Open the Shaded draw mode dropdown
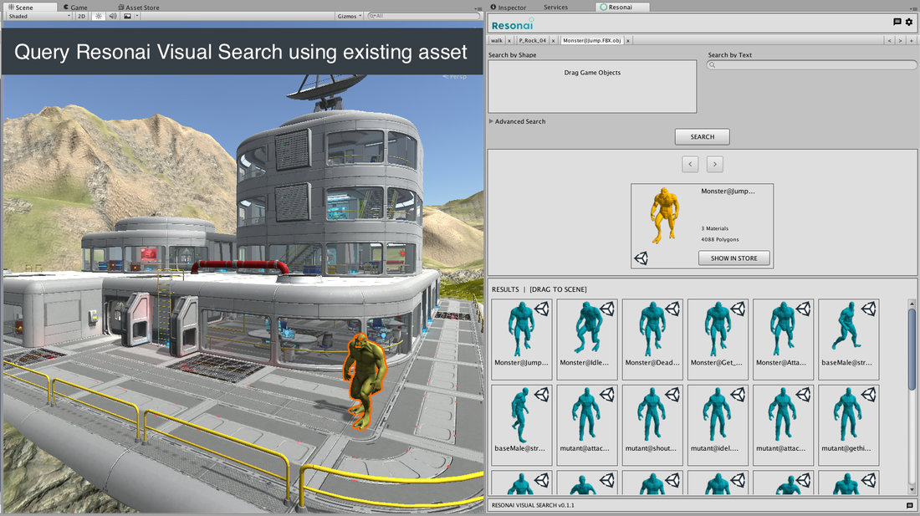This screenshot has height=516, width=920. tap(39, 16)
